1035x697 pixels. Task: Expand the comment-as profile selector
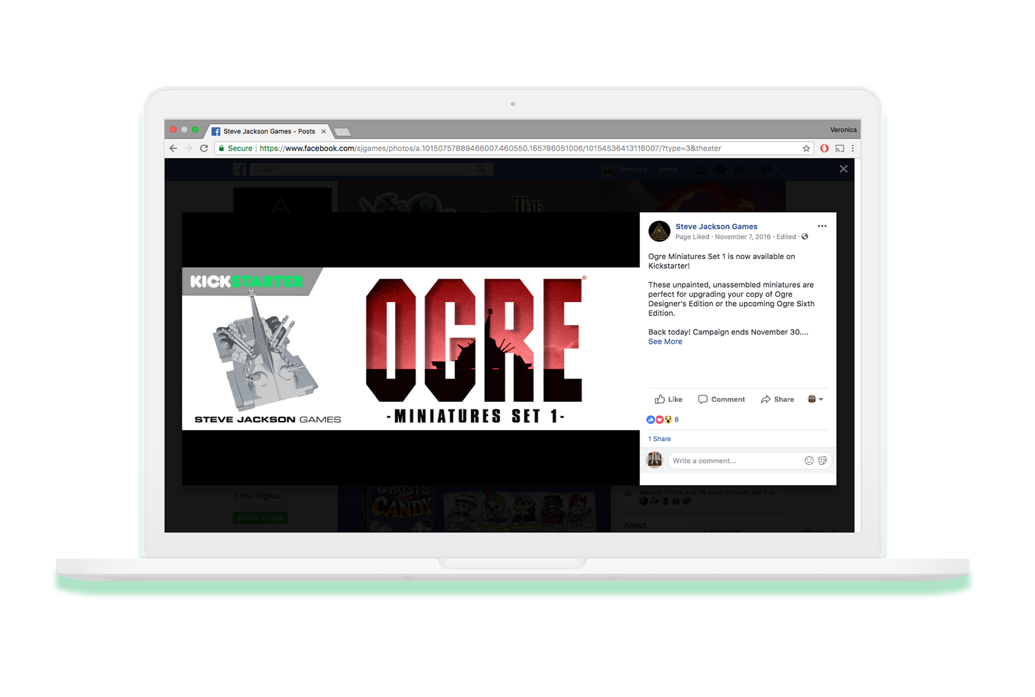point(816,399)
